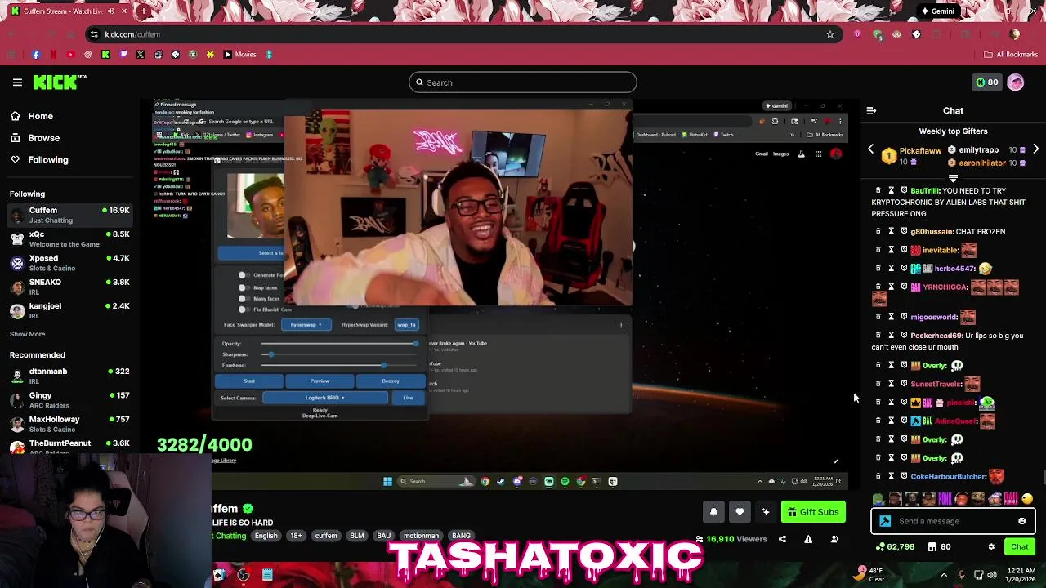Open kangjoel channel in Following list
1046x588 pixels.
pos(69,310)
